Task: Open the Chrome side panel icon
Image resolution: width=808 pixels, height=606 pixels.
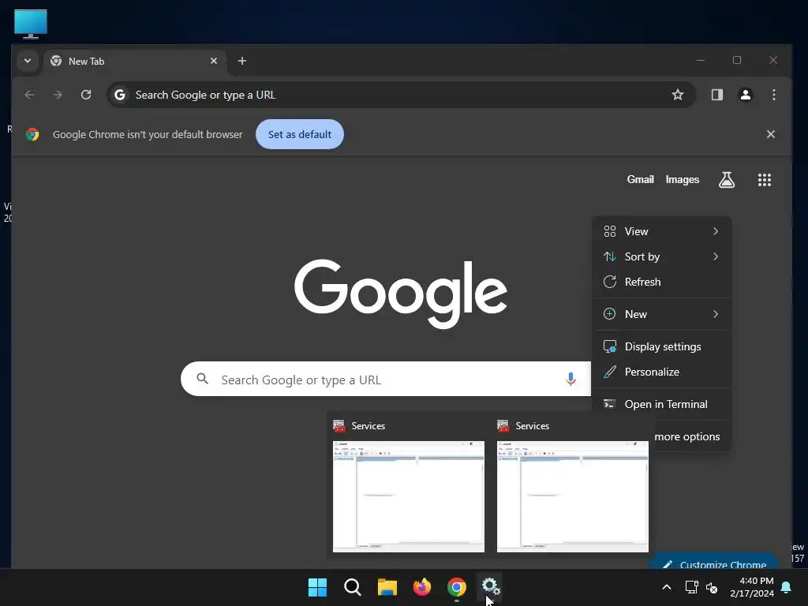Action: pyautogui.click(x=716, y=95)
